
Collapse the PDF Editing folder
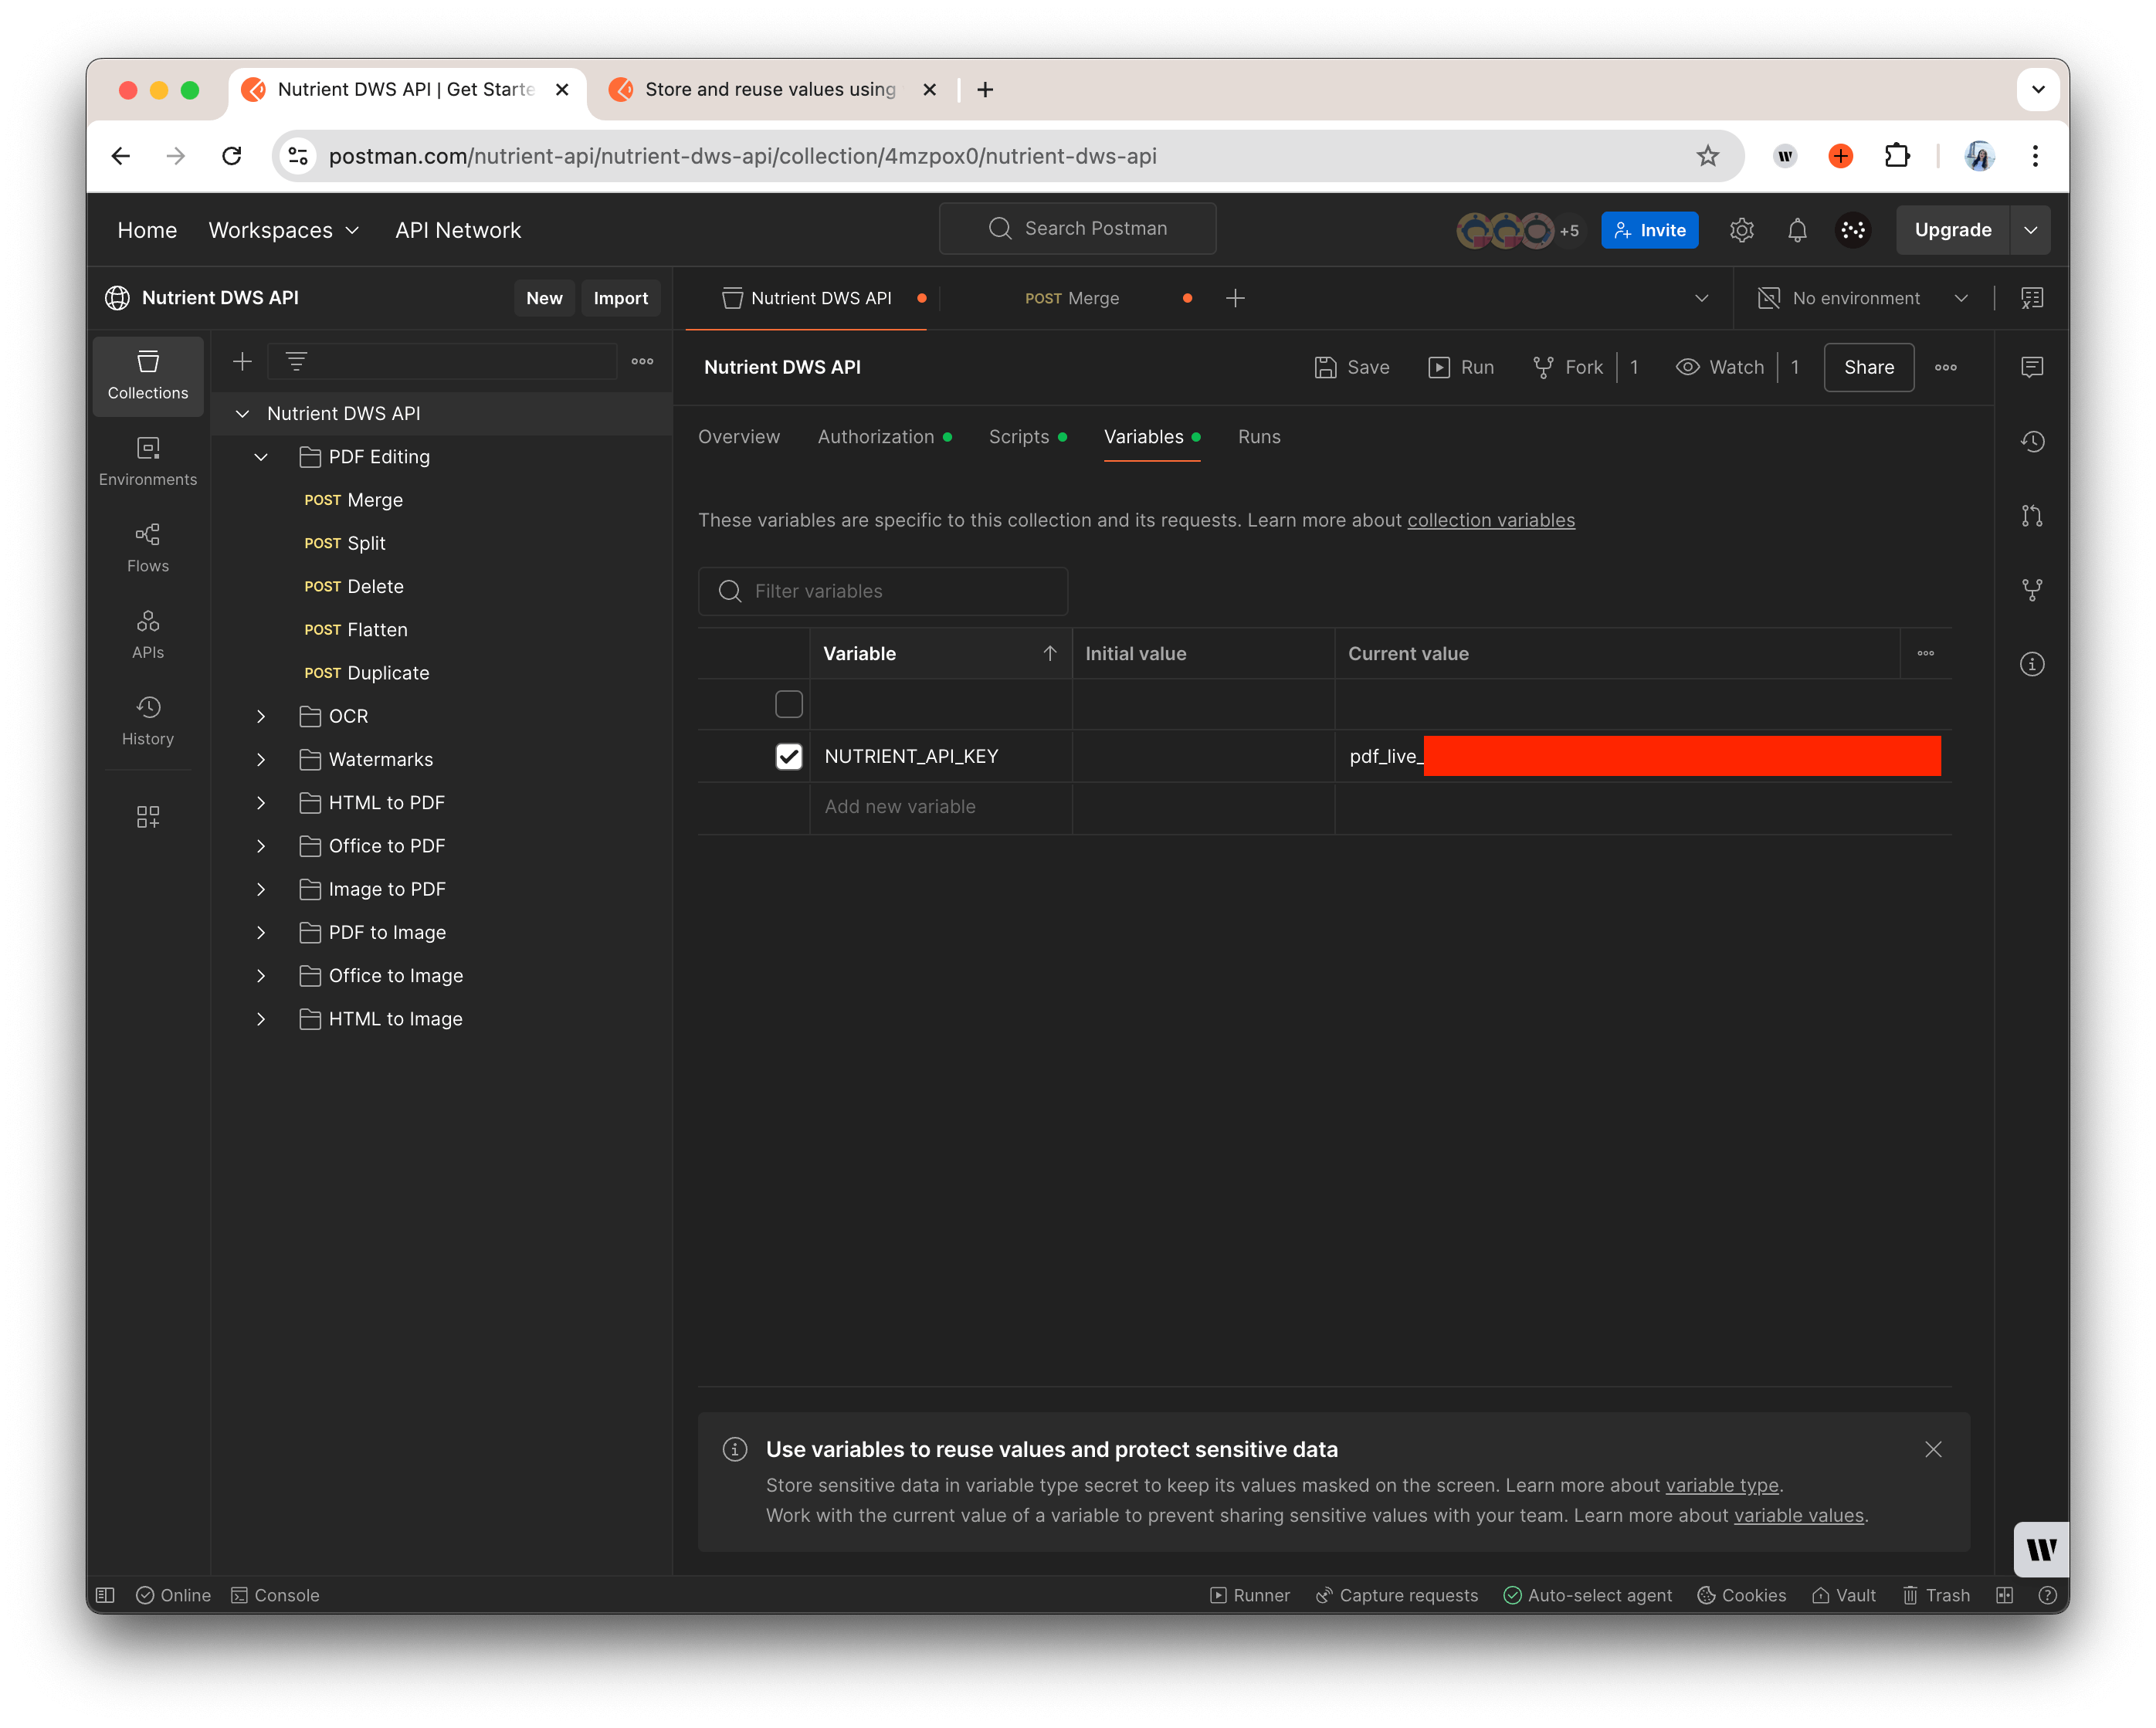261,457
